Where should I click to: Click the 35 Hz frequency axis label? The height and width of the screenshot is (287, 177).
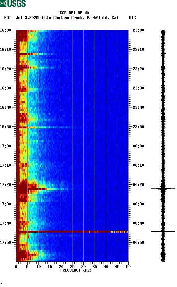(x=95, y=267)
